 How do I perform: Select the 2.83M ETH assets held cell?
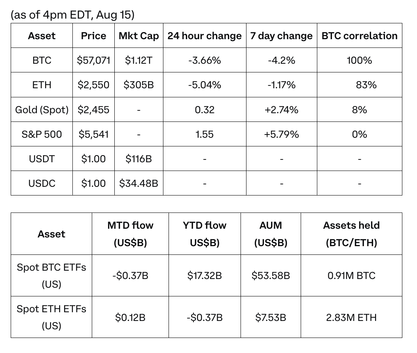351,317
